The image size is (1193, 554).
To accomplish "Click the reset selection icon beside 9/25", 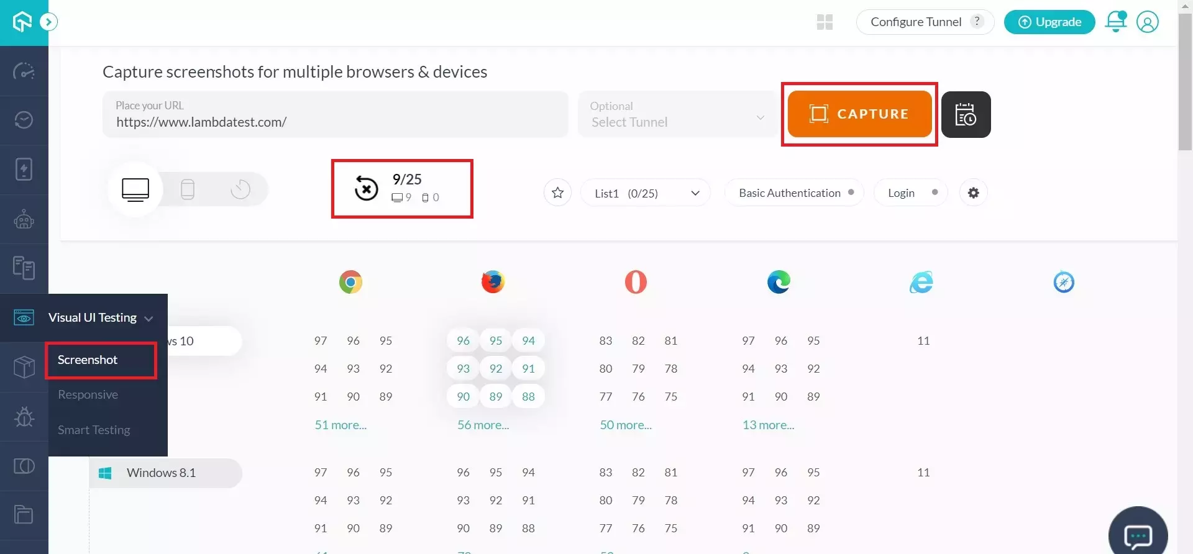I will 366,188.
